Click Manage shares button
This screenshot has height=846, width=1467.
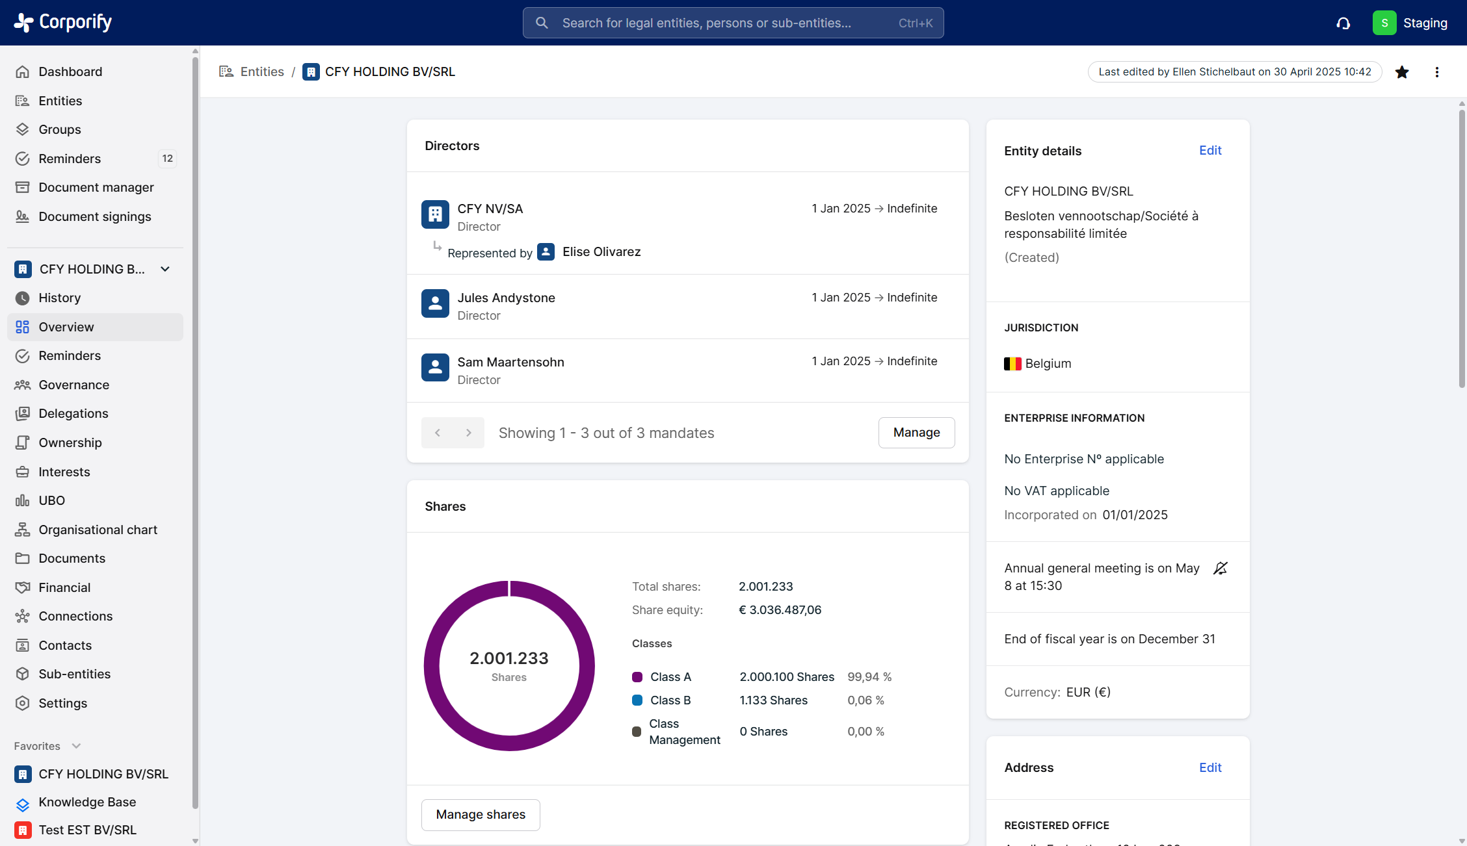coord(481,815)
